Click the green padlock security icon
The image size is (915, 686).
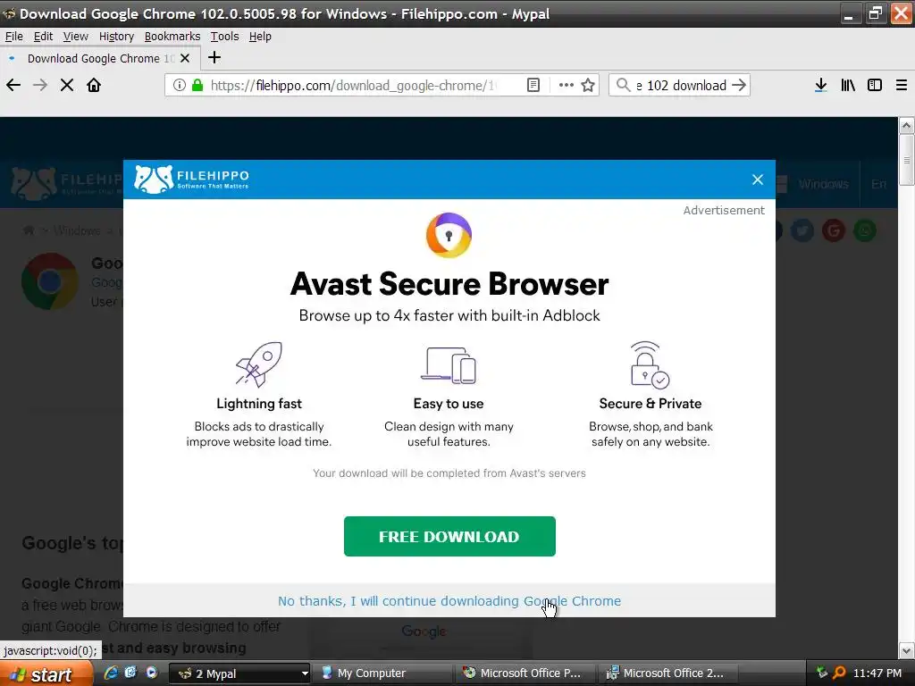pos(197,85)
